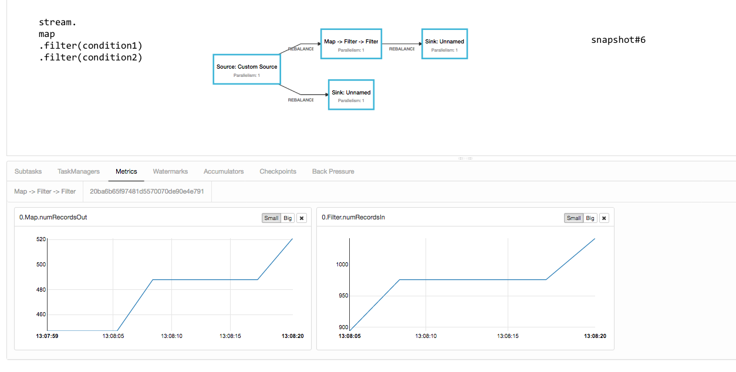Select the Source: Custom Source node
This screenshot has width=736, height=372.
click(247, 70)
